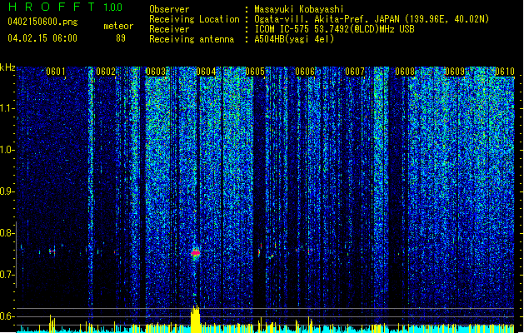Click the strong magenta meteor echo near 0604
Screen dimensions: 524x333
pyautogui.click(x=196, y=253)
